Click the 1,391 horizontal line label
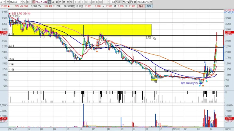This screenshot has height=131, width=234. pyautogui.click(x=11, y=65)
